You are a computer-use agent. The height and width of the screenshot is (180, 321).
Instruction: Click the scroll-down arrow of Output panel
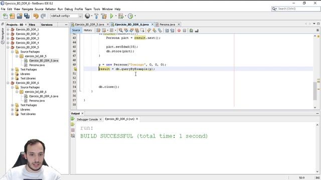point(317,171)
